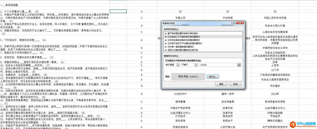Click cell with text 科教兴国战略
Screen dimensions: 317x129
point(275,113)
